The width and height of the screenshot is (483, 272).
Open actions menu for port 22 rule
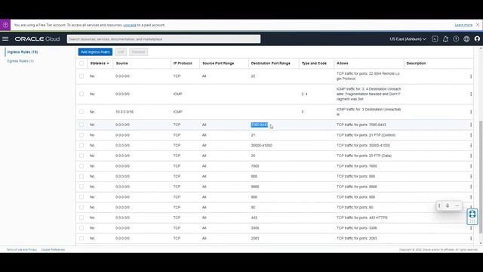pyautogui.click(x=471, y=76)
